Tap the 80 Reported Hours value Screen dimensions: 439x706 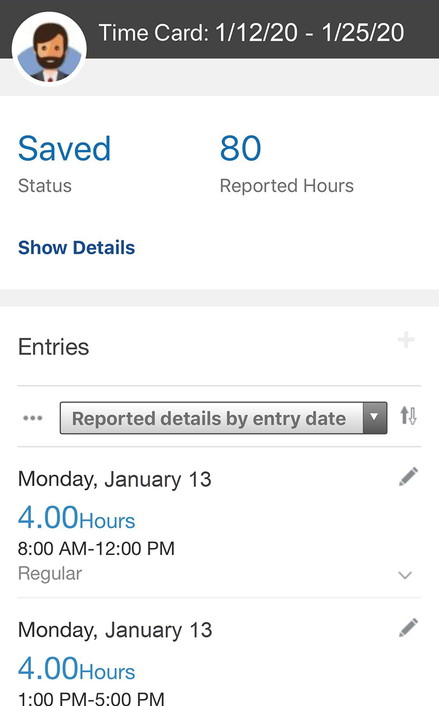(241, 149)
